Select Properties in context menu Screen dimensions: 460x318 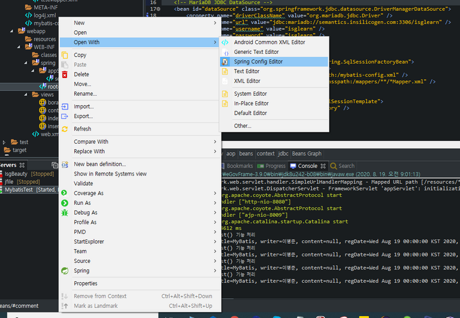coord(140,283)
